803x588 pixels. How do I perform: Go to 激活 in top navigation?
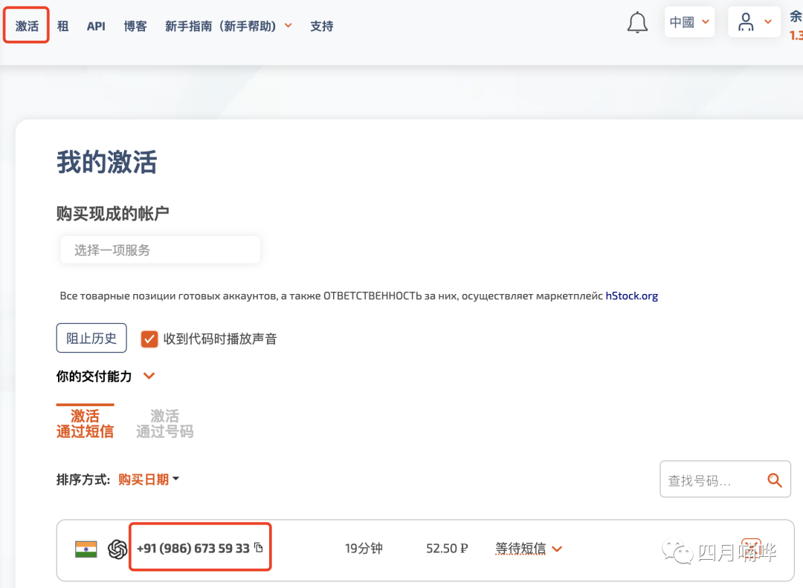[27, 25]
